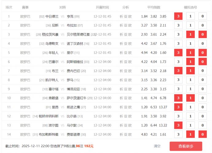The height and width of the screenshot is (153, 212).
Task: Click 清空 to clear all selections
Action: pyautogui.click(x=157, y=146)
